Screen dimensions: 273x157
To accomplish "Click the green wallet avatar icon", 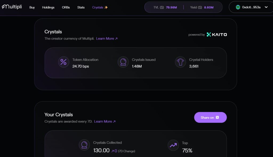I will [238, 7].
